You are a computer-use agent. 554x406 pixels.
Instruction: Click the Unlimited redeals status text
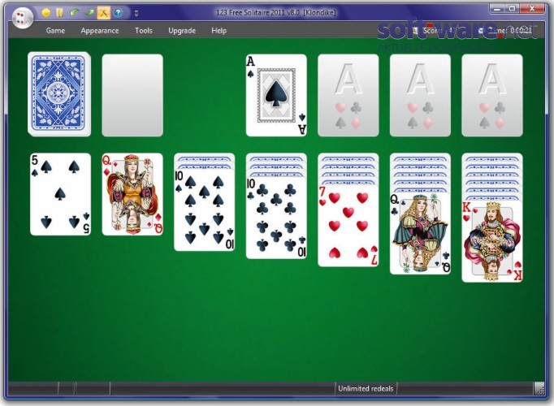point(366,389)
